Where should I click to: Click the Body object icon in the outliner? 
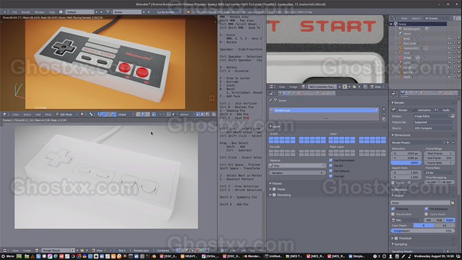[401, 38]
